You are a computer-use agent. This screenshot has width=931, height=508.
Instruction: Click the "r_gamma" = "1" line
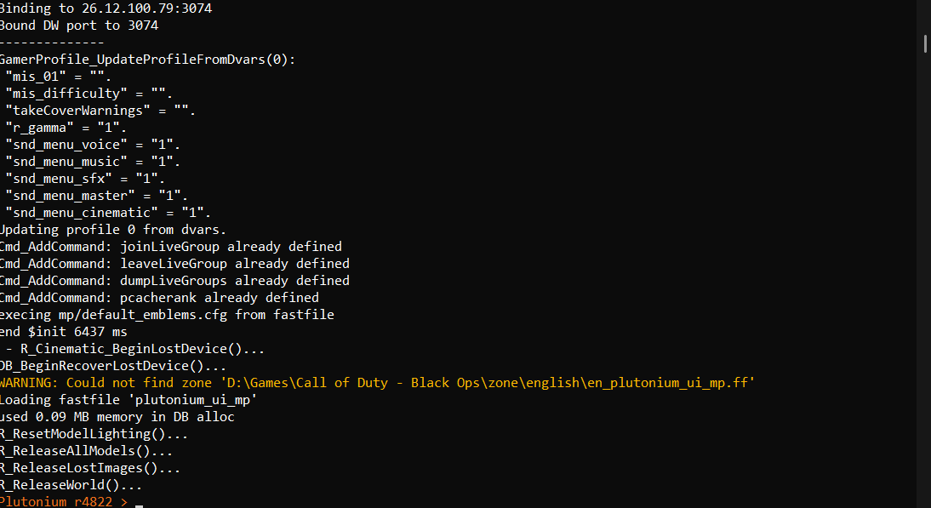pyautogui.click(x=66, y=128)
